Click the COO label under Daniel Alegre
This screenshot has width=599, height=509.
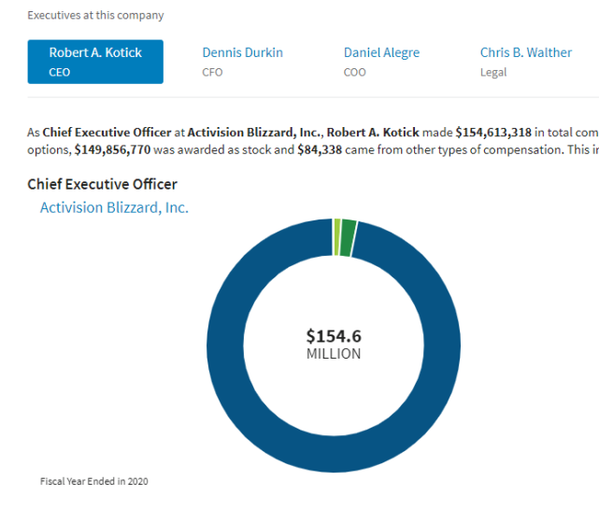coord(354,72)
